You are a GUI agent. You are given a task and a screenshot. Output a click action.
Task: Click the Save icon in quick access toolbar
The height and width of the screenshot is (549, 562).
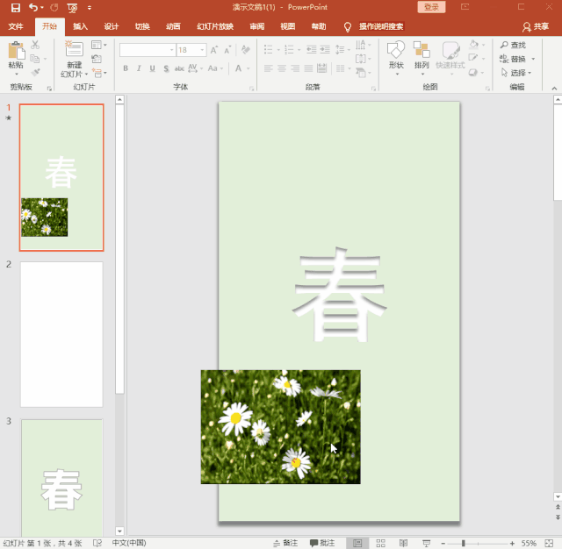[x=16, y=8]
